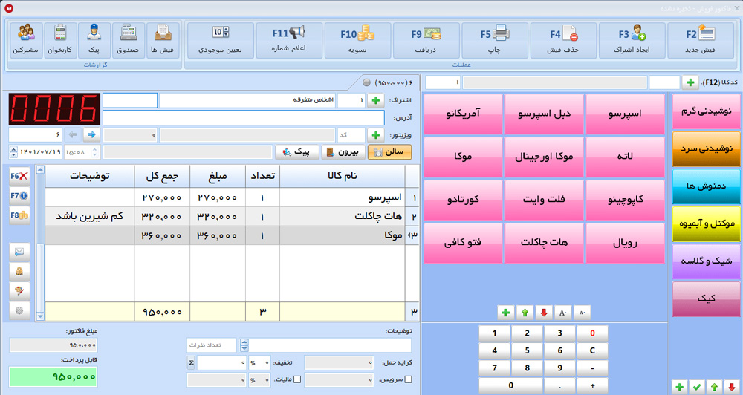743x395 pixels.
Task: Open the customers (مشترکین) report
Action: click(x=25, y=40)
